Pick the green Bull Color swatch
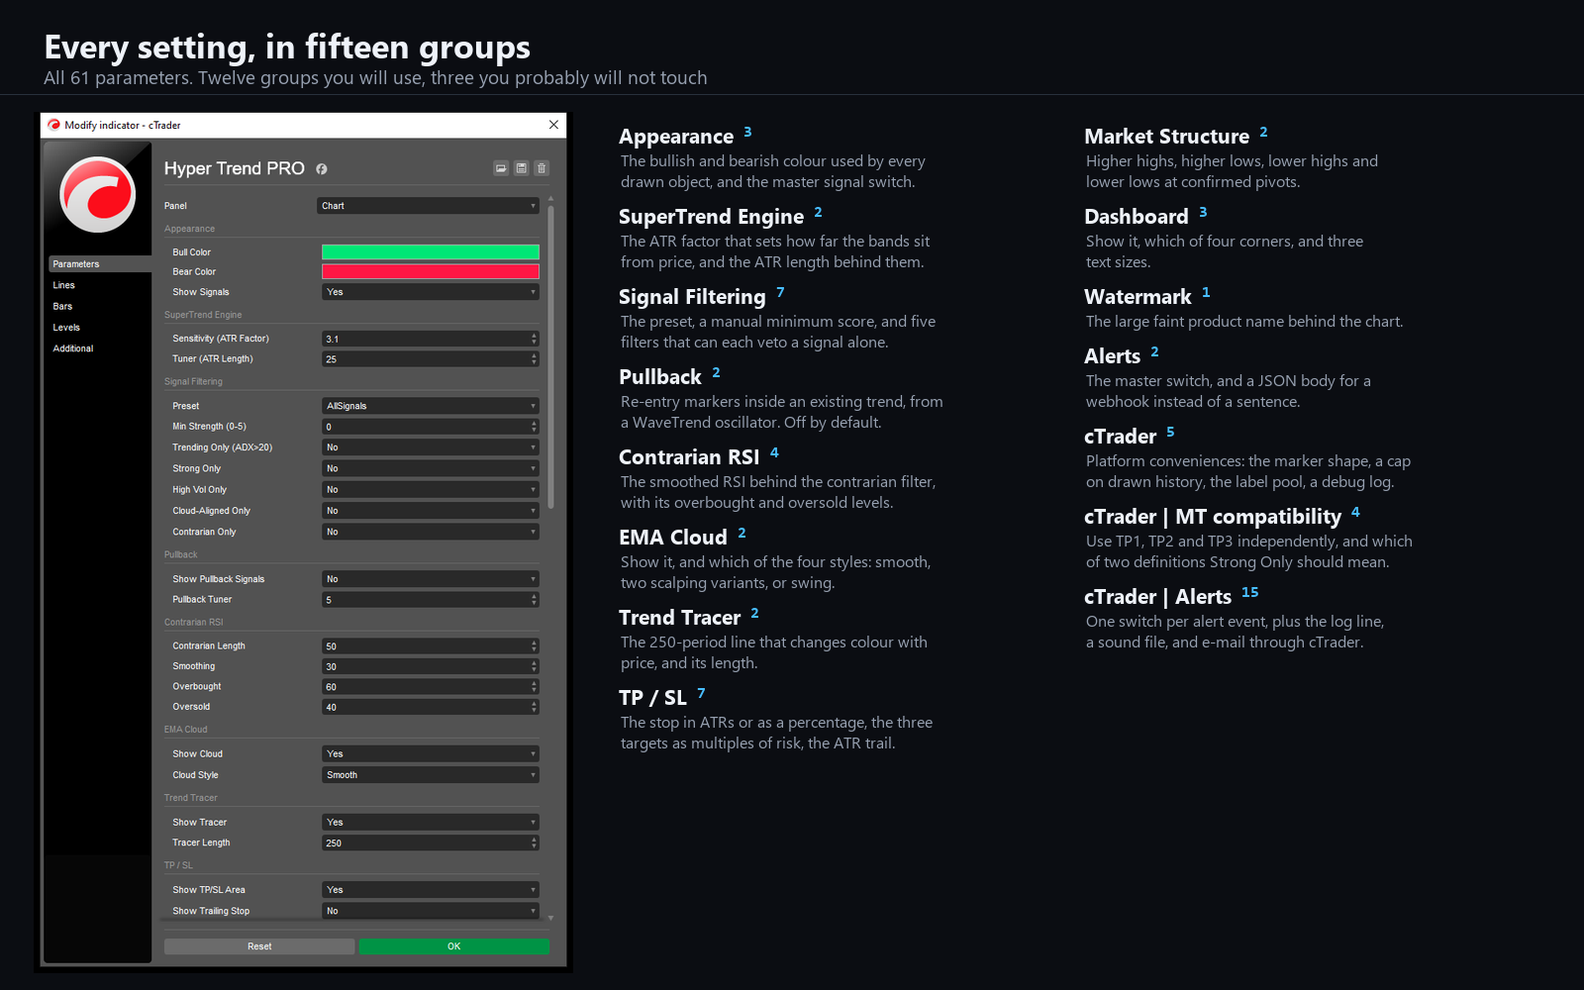The image size is (1584, 990). point(431,252)
